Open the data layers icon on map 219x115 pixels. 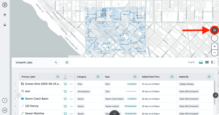pos(215,30)
